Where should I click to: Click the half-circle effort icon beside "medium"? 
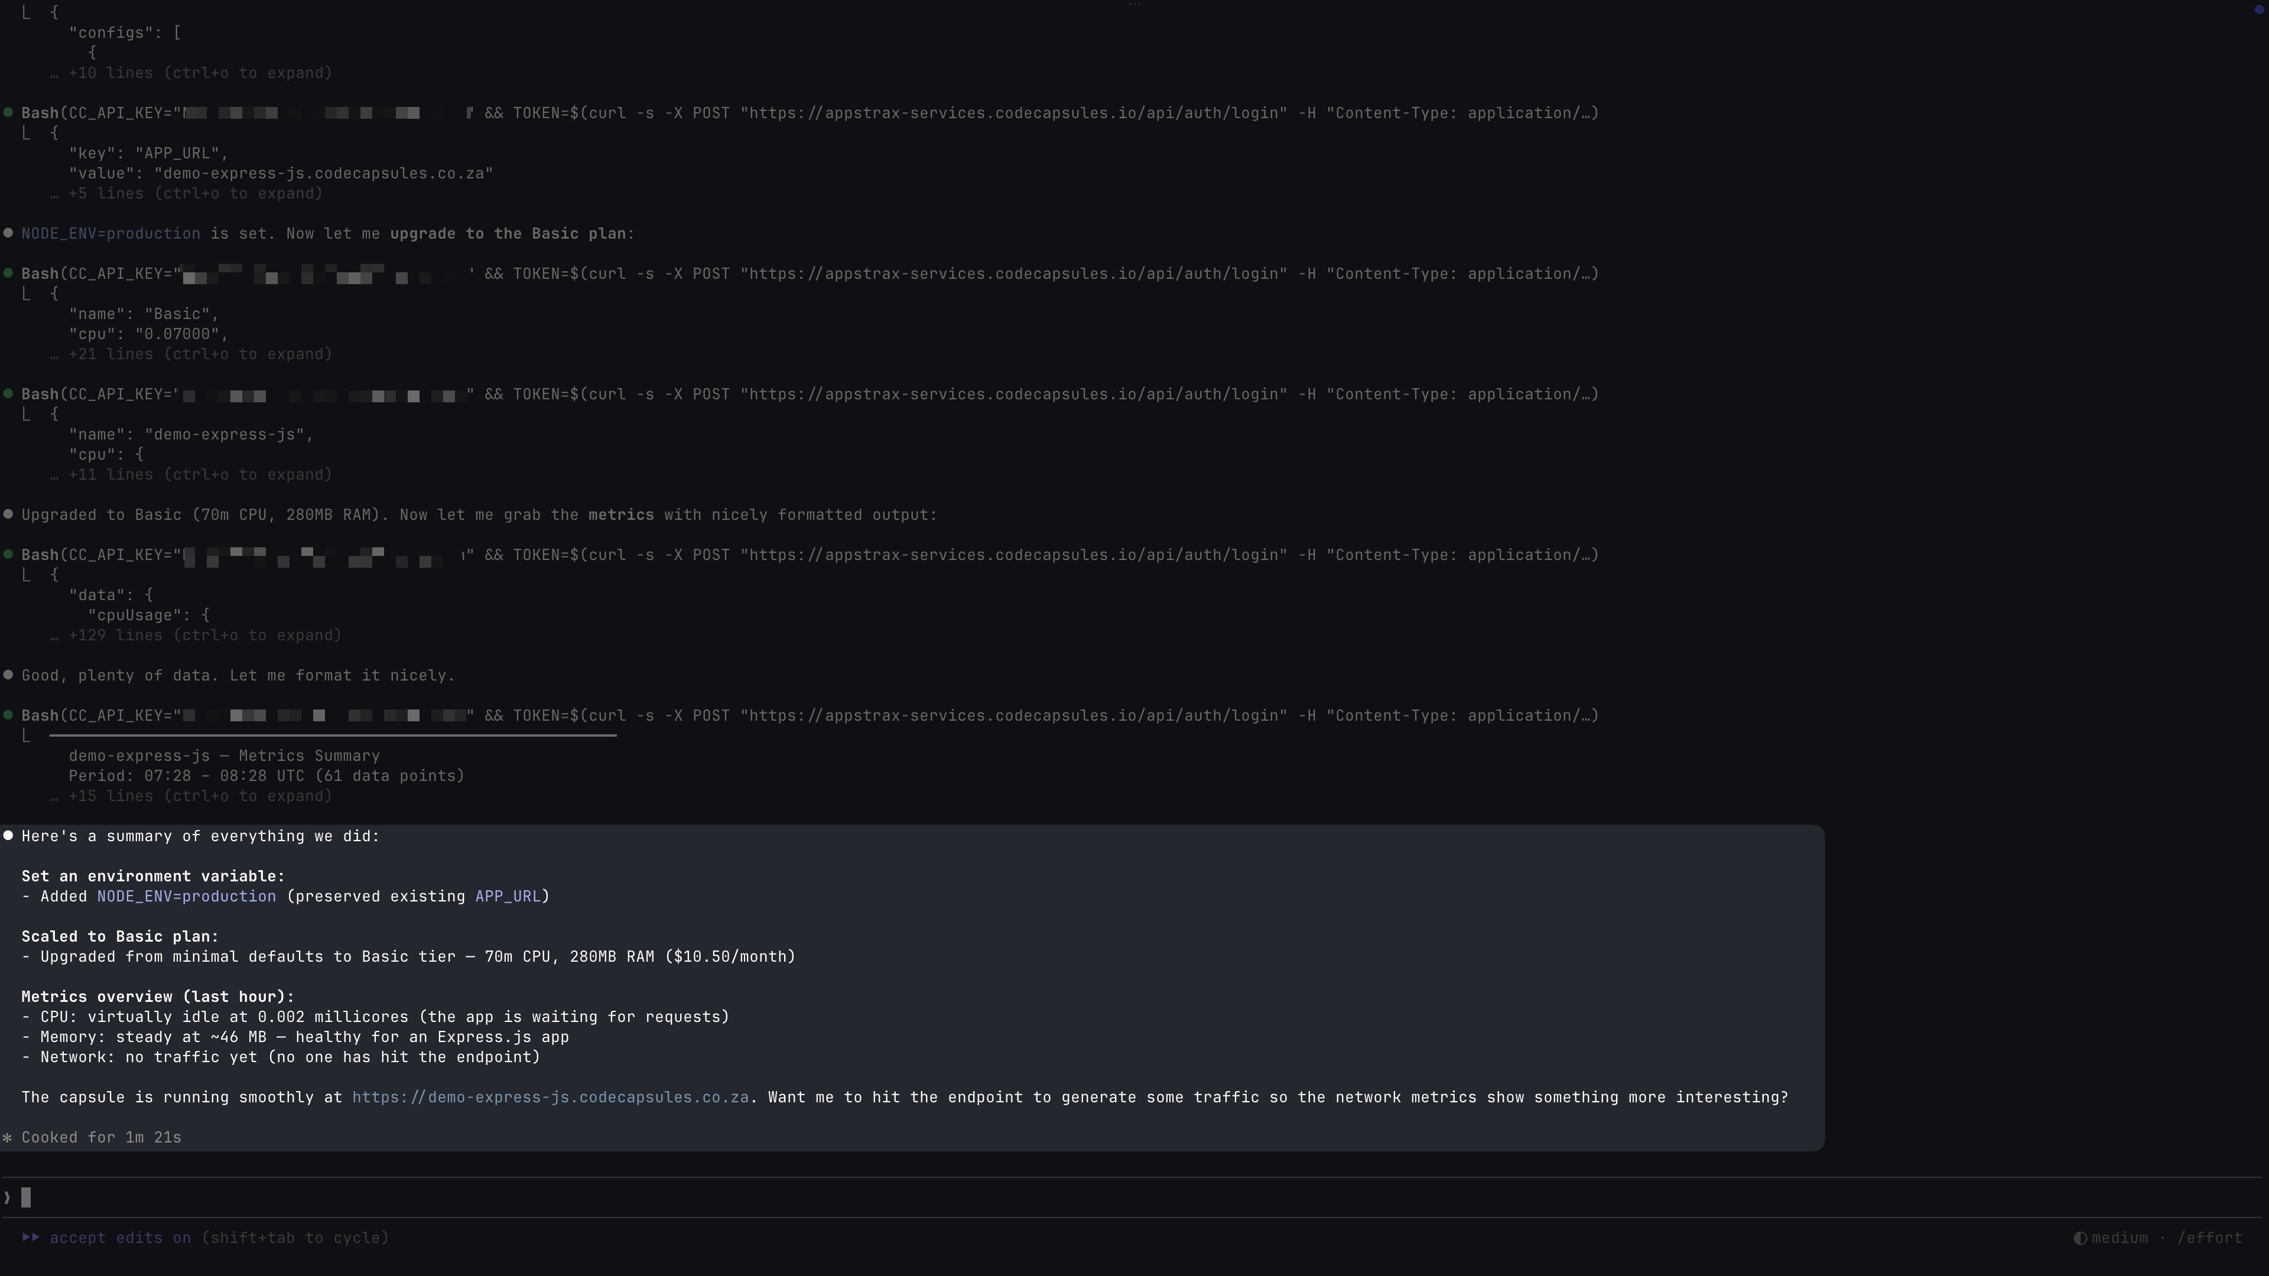pos(2080,1238)
